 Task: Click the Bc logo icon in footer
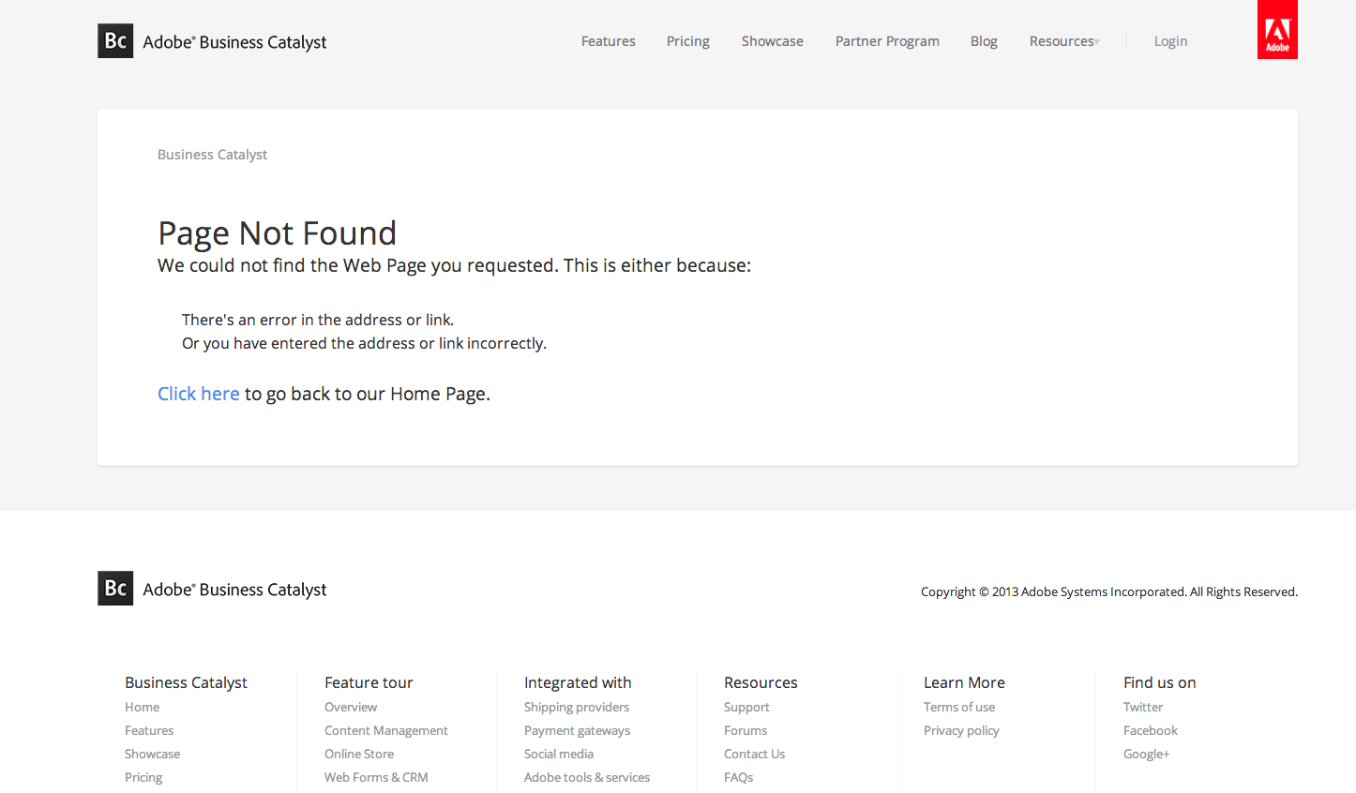tap(115, 589)
